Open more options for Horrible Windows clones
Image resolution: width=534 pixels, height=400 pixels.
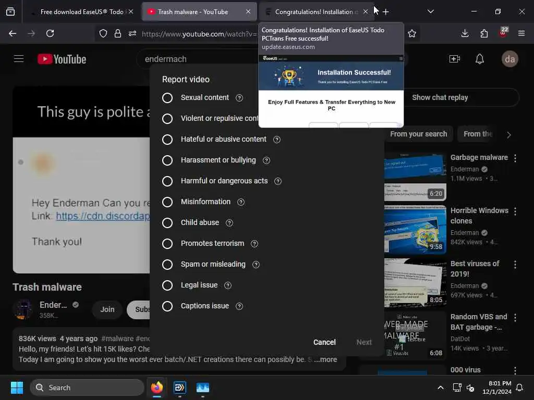pyautogui.click(x=515, y=211)
